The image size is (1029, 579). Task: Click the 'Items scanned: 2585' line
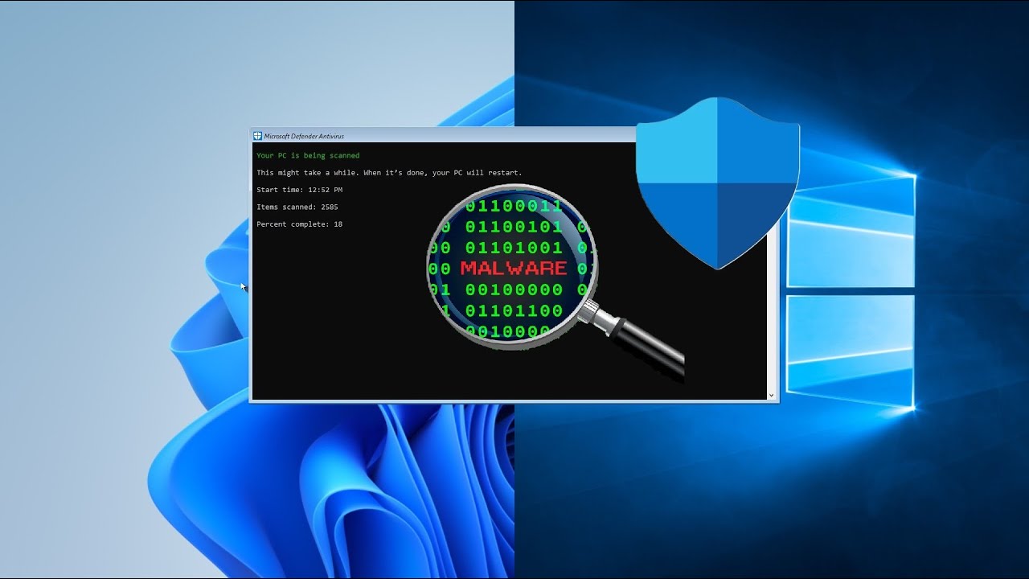click(297, 207)
